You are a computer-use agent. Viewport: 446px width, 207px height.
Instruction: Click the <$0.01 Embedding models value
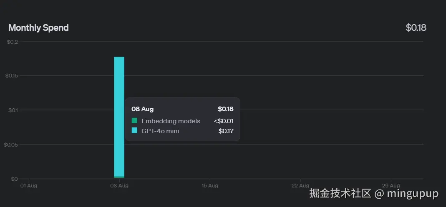pos(223,121)
